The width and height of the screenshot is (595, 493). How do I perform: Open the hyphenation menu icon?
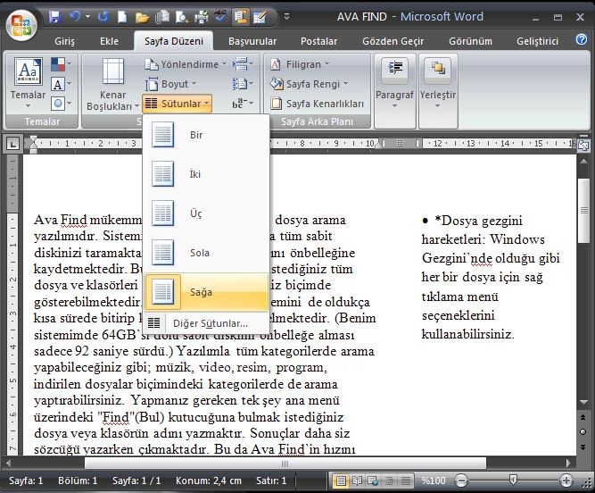[x=243, y=104]
